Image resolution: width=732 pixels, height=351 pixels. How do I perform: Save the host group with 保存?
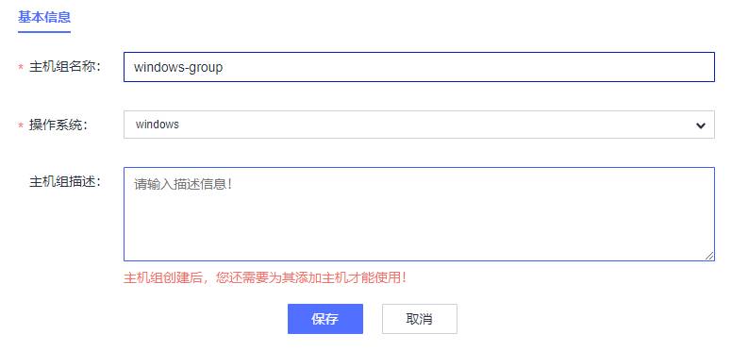[x=324, y=319]
